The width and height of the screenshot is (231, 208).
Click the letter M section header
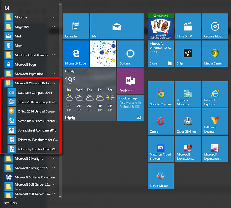[7, 8]
